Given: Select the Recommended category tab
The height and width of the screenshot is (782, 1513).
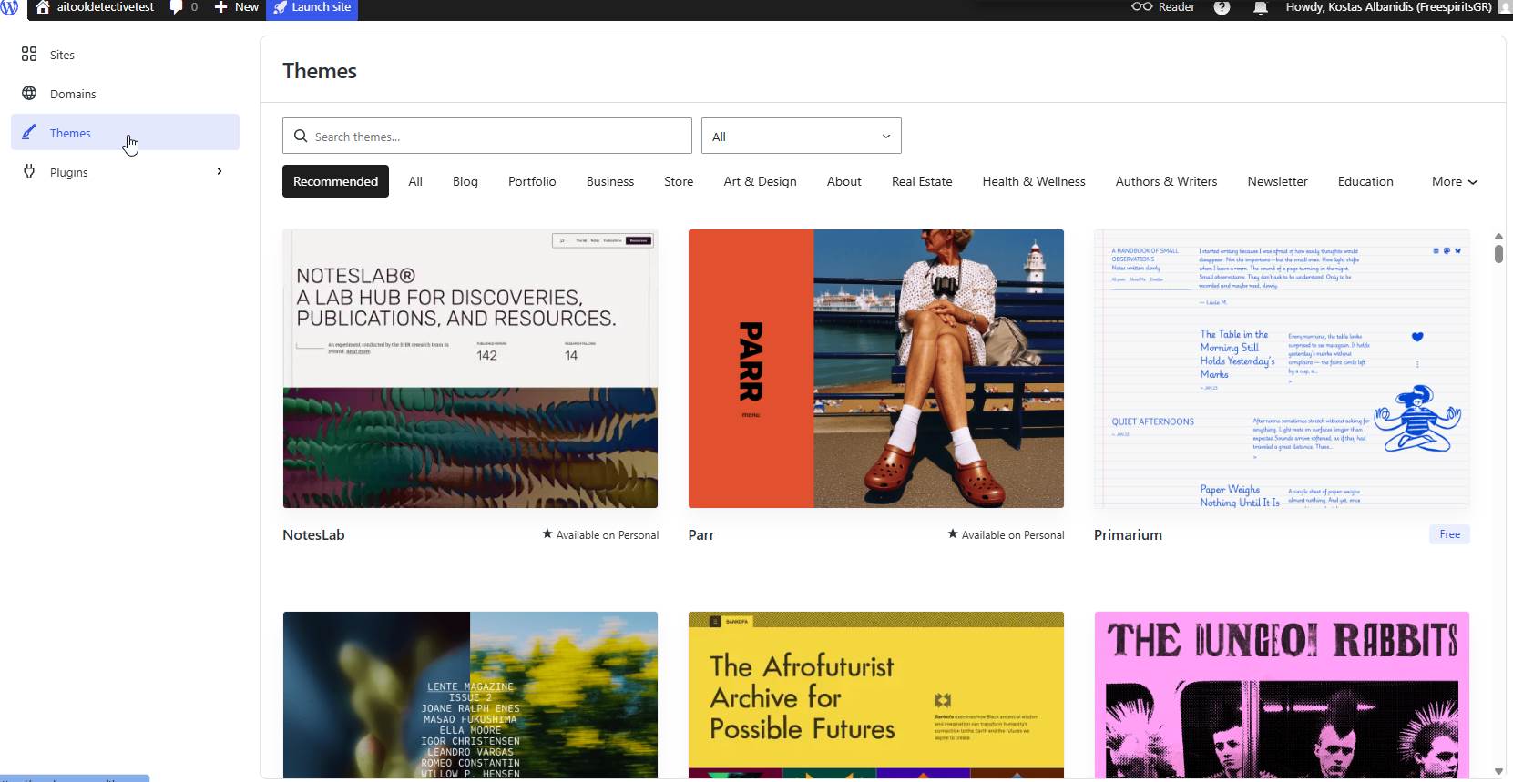Looking at the screenshot, I should point(335,181).
